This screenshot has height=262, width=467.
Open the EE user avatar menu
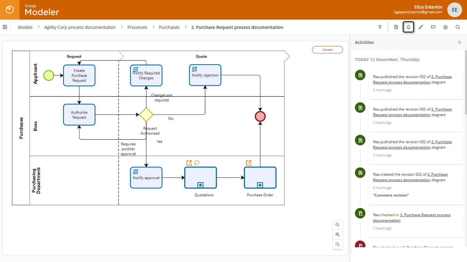pyautogui.click(x=454, y=10)
